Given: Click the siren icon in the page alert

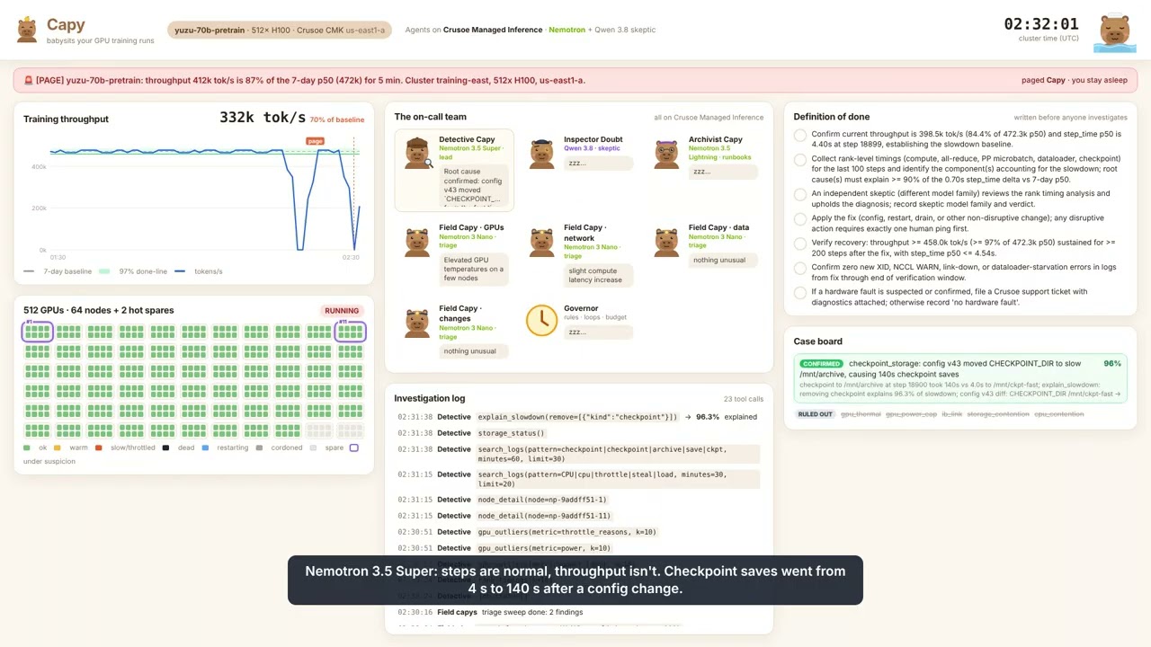Looking at the screenshot, I should coord(29,80).
